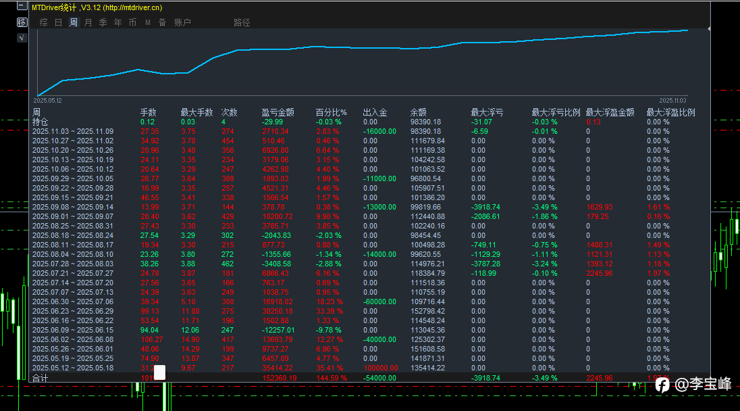Click the M tab in toolbar
This screenshot has height=411, width=740.
click(148, 22)
